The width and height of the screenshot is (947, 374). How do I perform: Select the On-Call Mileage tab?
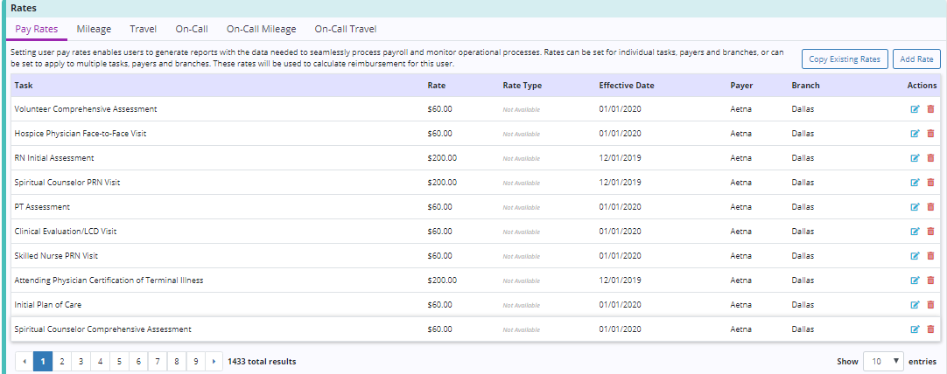(261, 29)
